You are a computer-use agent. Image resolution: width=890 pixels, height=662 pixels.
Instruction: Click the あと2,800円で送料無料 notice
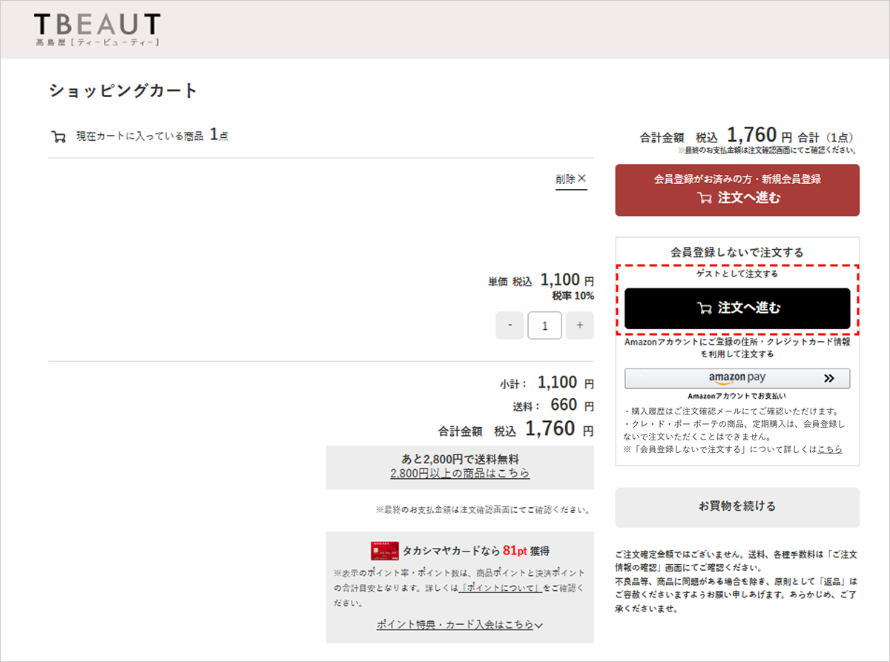point(460,458)
